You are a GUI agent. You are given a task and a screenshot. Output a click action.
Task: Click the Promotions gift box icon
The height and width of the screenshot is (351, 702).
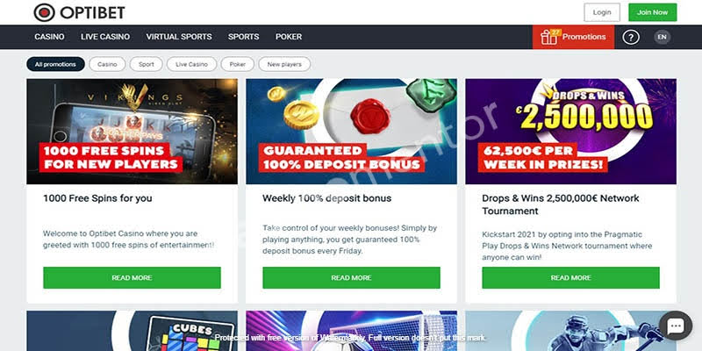(550, 38)
